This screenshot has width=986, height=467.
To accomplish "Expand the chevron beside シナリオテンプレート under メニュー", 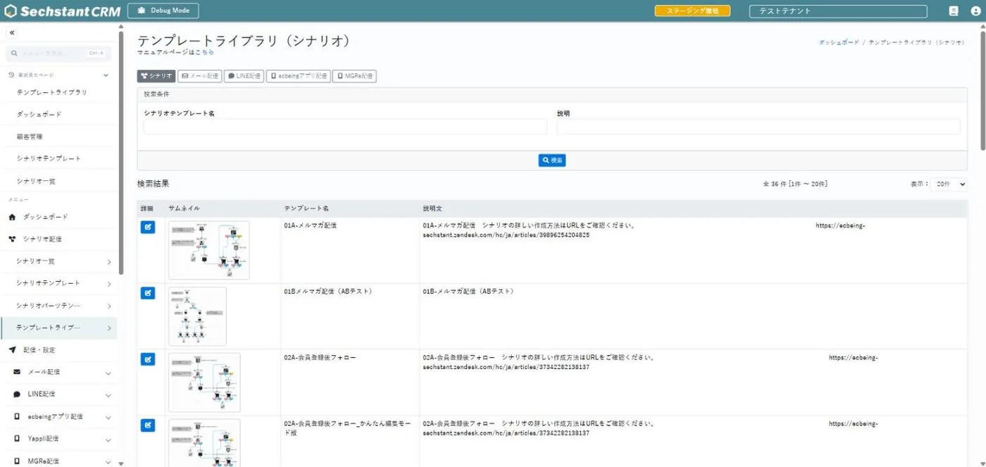I will [109, 284].
